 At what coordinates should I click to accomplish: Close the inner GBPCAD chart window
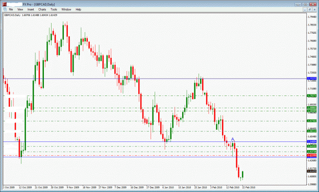tap(315, 10)
